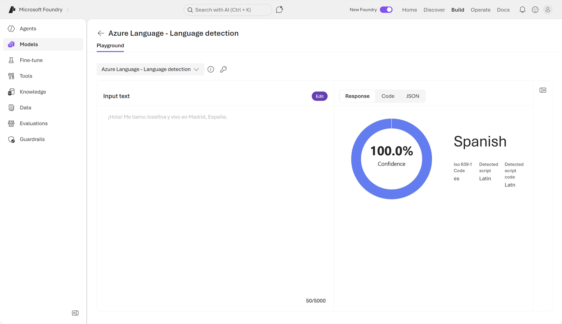Image resolution: width=562 pixels, height=324 pixels.
Task: Click the Models cube icon
Action: tap(11, 45)
